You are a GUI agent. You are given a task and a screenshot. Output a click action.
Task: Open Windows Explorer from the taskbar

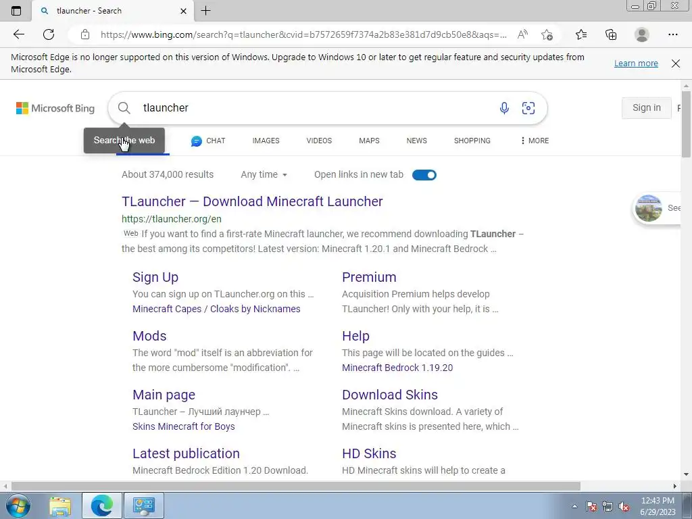[x=60, y=505]
